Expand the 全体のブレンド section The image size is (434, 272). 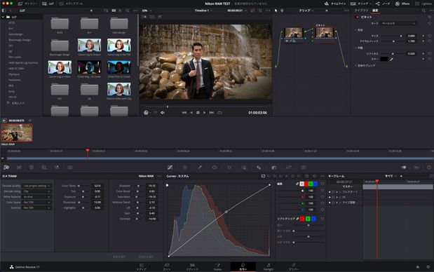[x=365, y=66]
